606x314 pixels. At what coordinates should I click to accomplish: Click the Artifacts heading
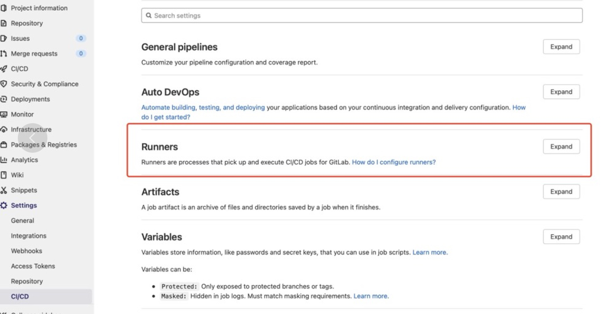coord(160,192)
